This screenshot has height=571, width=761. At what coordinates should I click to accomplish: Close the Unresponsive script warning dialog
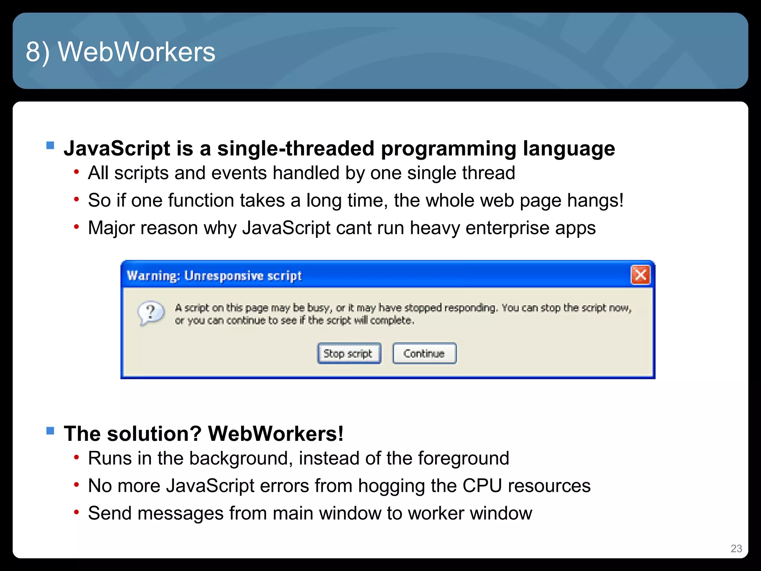(x=640, y=275)
